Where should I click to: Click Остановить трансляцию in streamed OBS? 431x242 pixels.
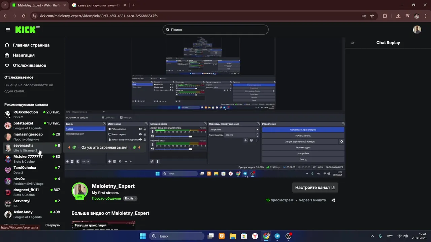pos(303,129)
